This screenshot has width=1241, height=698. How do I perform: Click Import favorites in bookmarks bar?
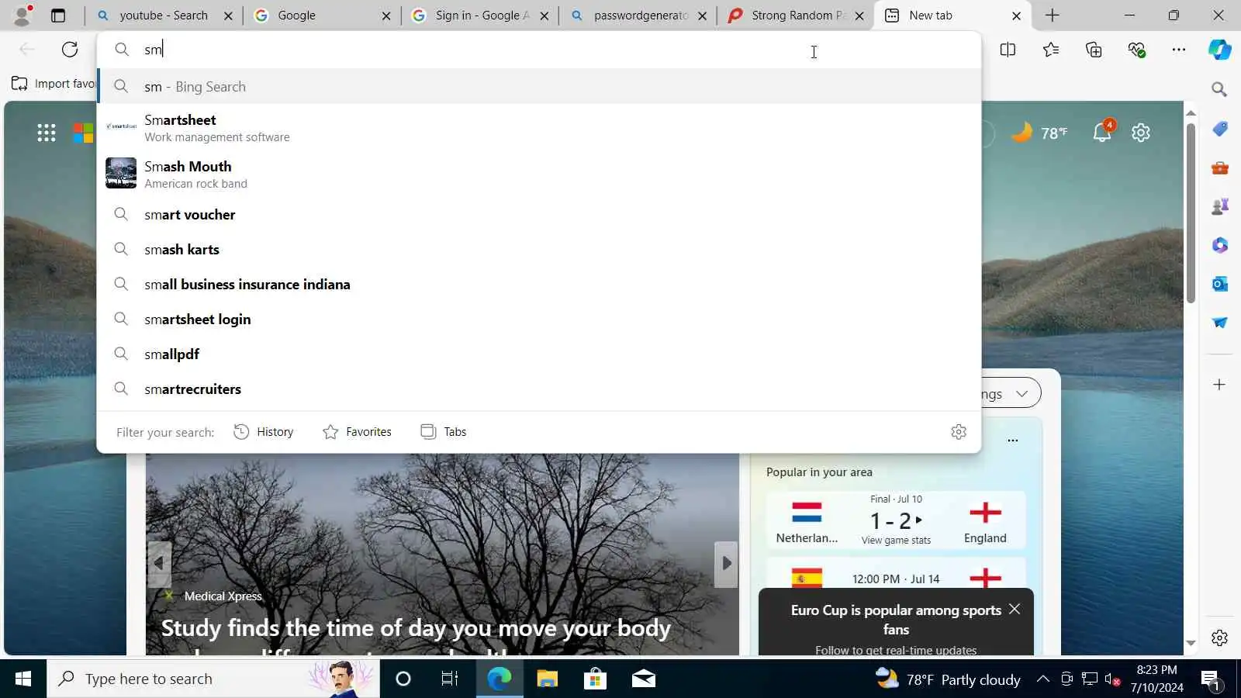[53, 84]
